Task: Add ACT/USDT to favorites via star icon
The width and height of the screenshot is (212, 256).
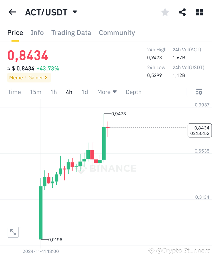Action: tap(165, 12)
